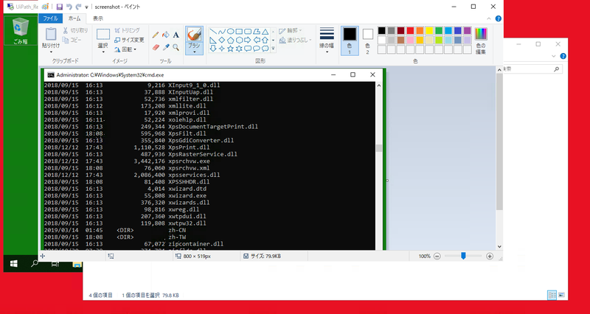Click the Undo arrow in title bar
Image resolution: width=590 pixels, height=314 pixels.
point(69,7)
